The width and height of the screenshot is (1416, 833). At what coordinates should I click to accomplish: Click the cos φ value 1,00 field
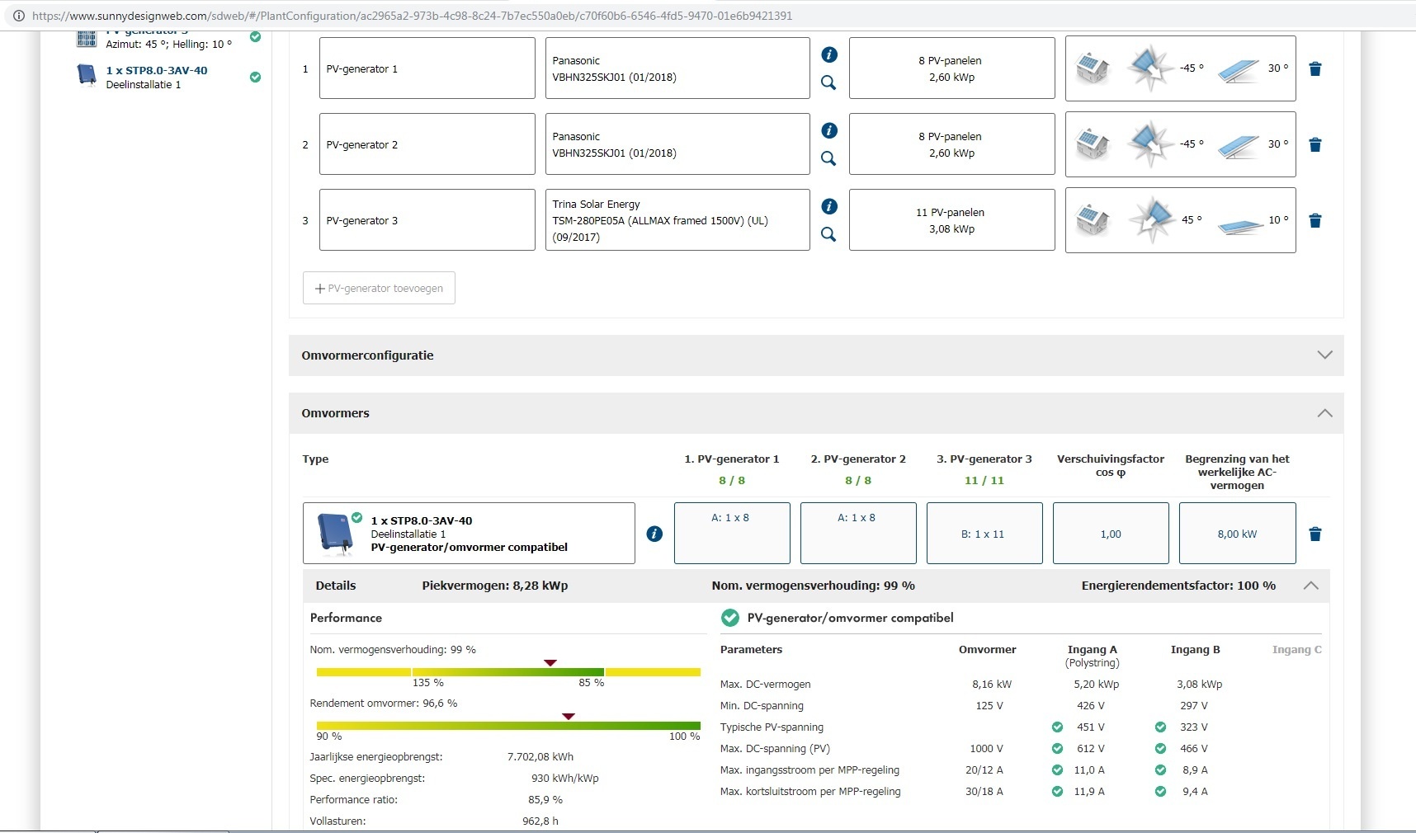click(x=1111, y=534)
